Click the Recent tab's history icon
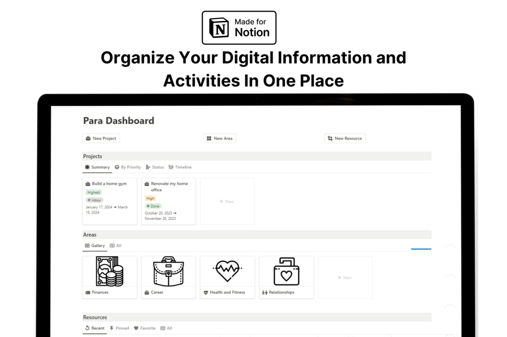 click(x=87, y=328)
